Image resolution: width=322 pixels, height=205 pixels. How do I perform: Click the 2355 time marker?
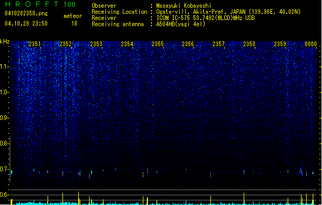158,44
